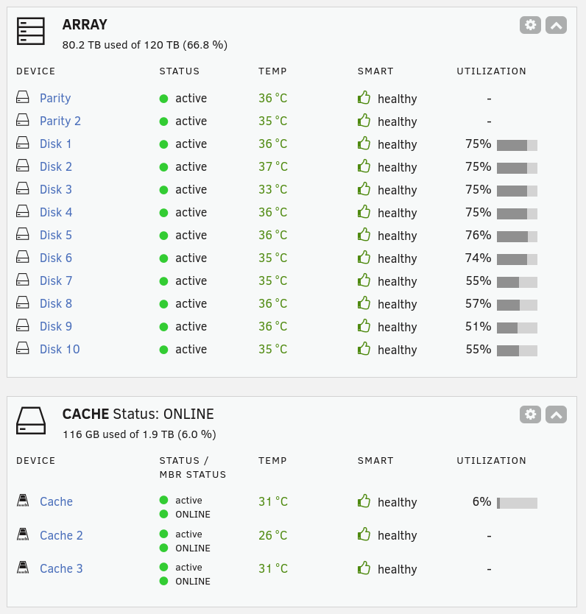The height and width of the screenshot is (614, 586).
Task: Click the green ONLINE dot under Cache 3
Action: tap(163, 581)
